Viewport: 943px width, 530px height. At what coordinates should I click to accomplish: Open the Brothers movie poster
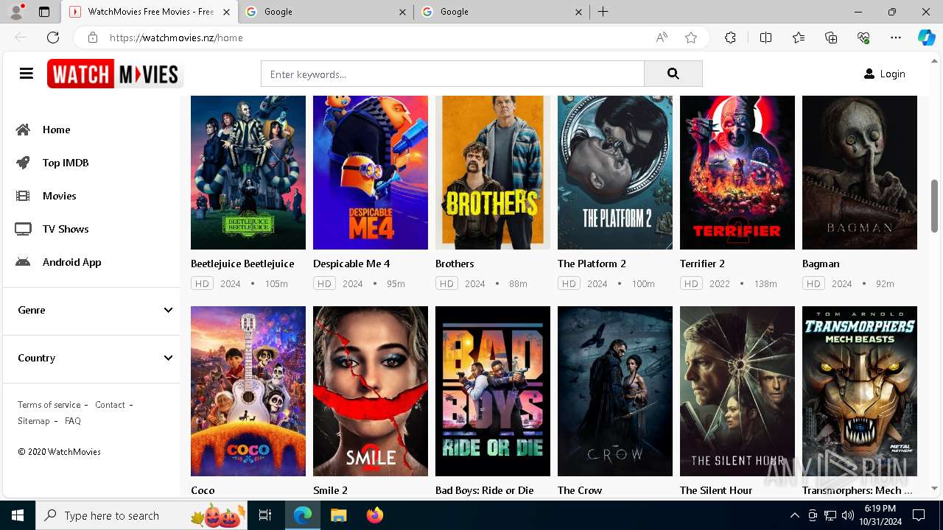pyautogui.click(x=493, y=172)
